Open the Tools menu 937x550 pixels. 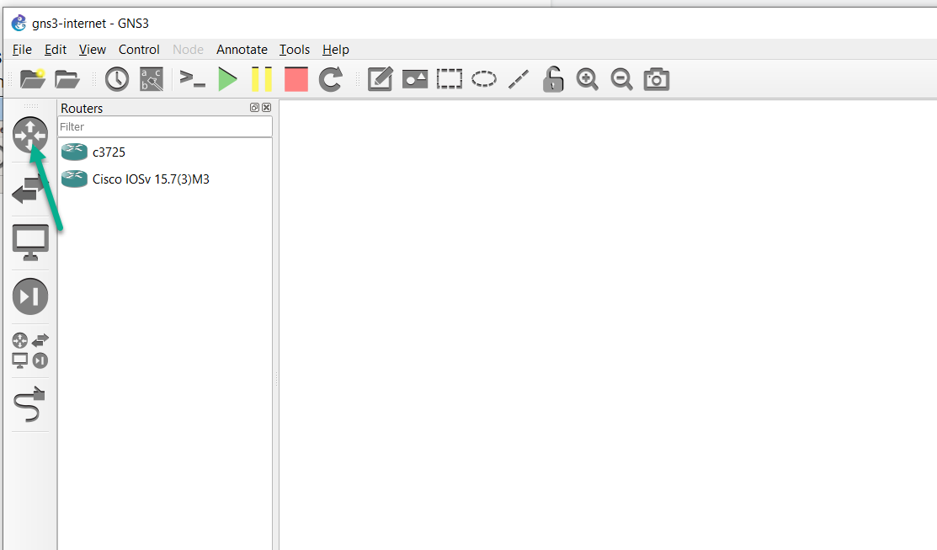[295, 50]
